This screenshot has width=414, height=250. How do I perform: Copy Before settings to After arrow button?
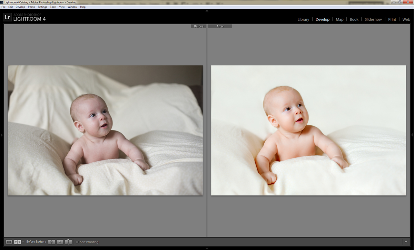tap(51, 242)
